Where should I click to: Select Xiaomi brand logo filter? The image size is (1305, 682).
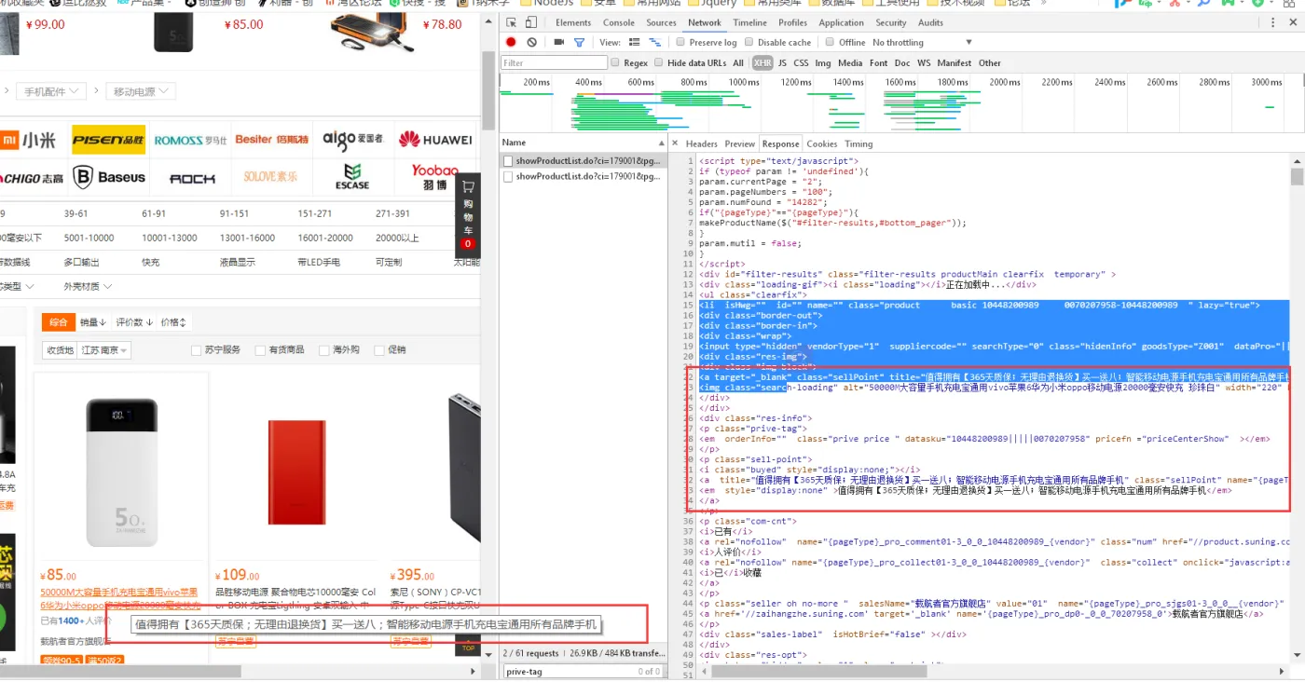pos(27,140)
